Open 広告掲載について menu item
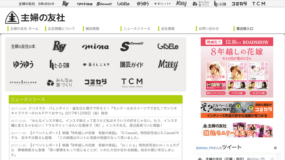This screenshot has width=285, height=160. pos(62,29)
